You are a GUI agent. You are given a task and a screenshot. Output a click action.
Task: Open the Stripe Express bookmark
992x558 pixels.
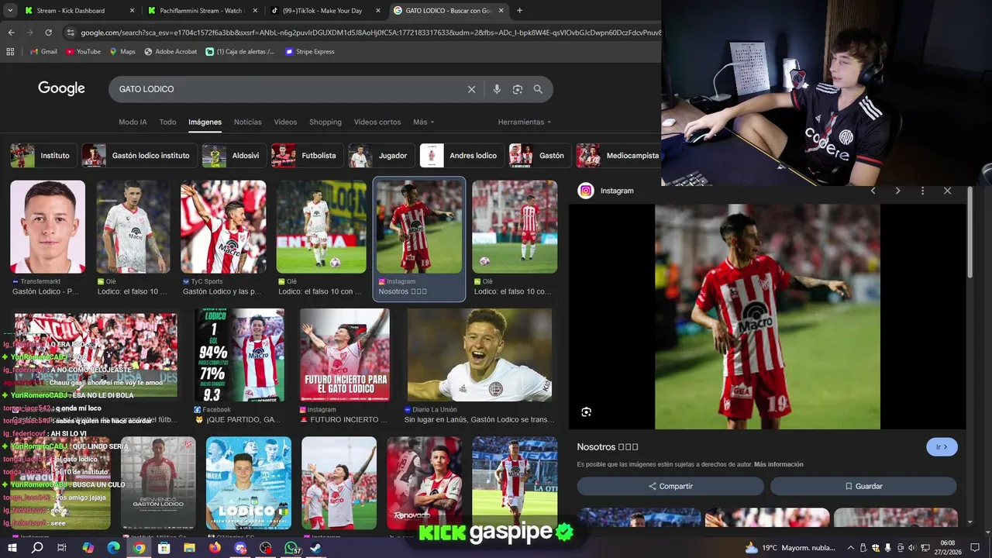[x=309, y=51]
